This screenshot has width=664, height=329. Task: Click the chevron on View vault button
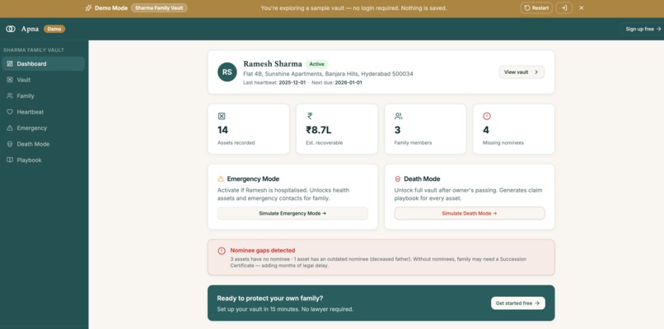536,72
